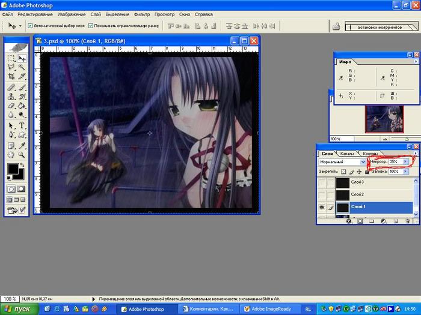Switch to Adobe ImageReady taskbar button
The height and width of the screenshot is (315, 421).
coord(270,309)
